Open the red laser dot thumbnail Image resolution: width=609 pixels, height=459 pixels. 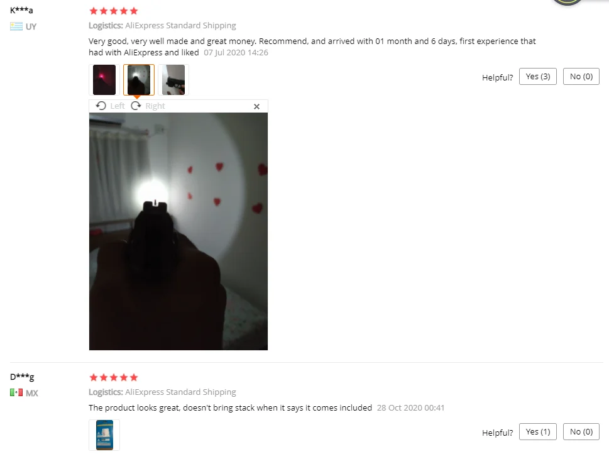click(104, 80)
